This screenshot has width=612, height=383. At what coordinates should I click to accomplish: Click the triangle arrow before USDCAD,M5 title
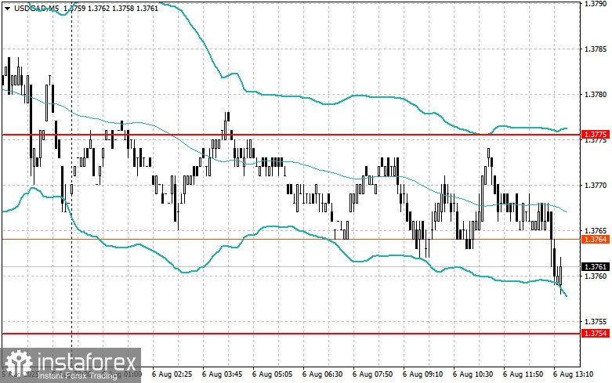[x=8, y=8]
